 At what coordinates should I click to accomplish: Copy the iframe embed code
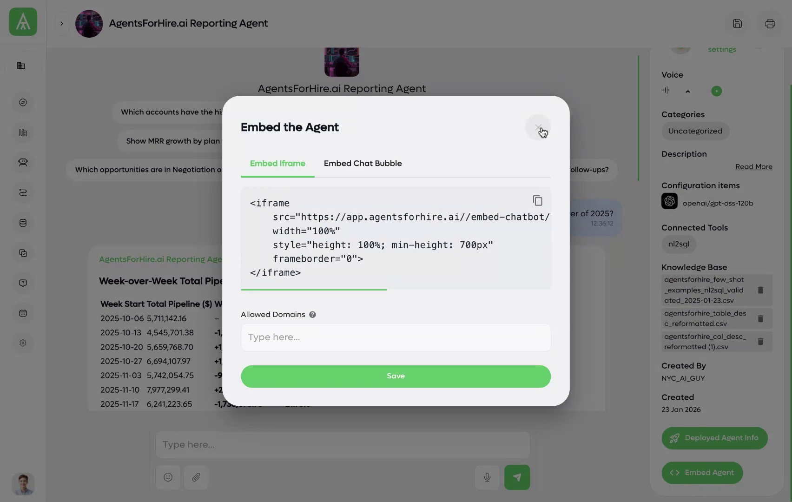point(537,200)
